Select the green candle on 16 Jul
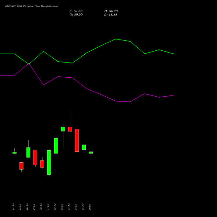This screenshot has width=217, height=217. [28, 152]
